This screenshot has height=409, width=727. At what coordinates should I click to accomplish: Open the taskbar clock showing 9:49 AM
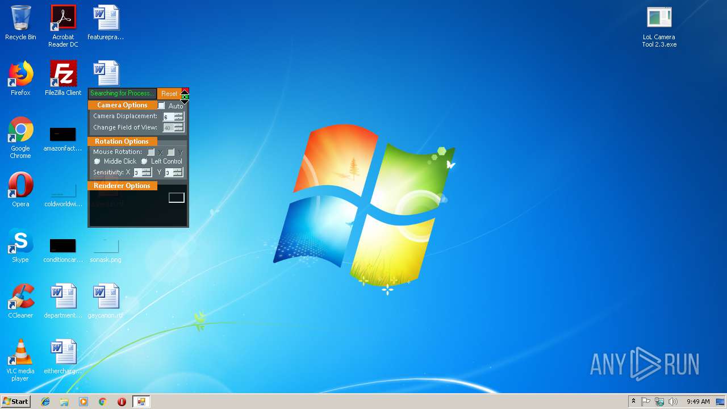pos(698,402)
